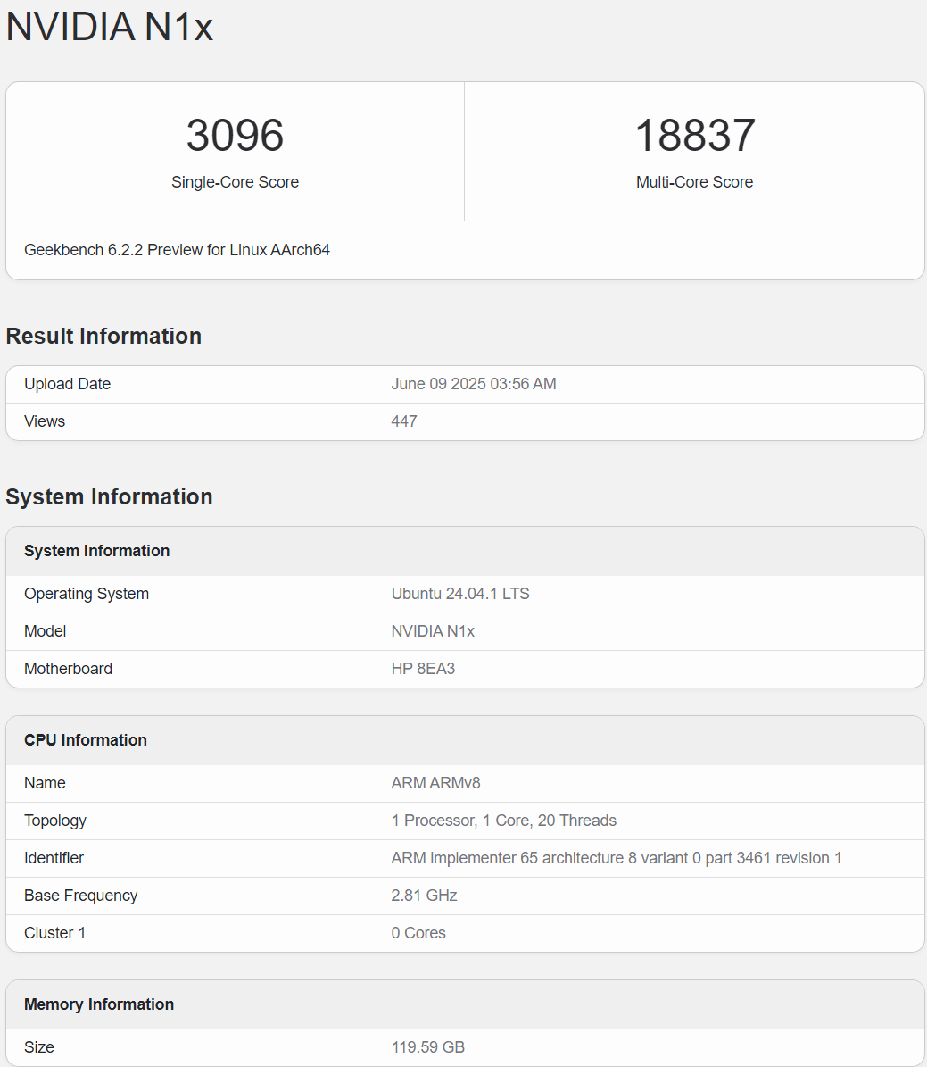Viewport: 927px width, 1067px height.
Task: Click the upload date value June 09 2025
Action: coord(473,384)
